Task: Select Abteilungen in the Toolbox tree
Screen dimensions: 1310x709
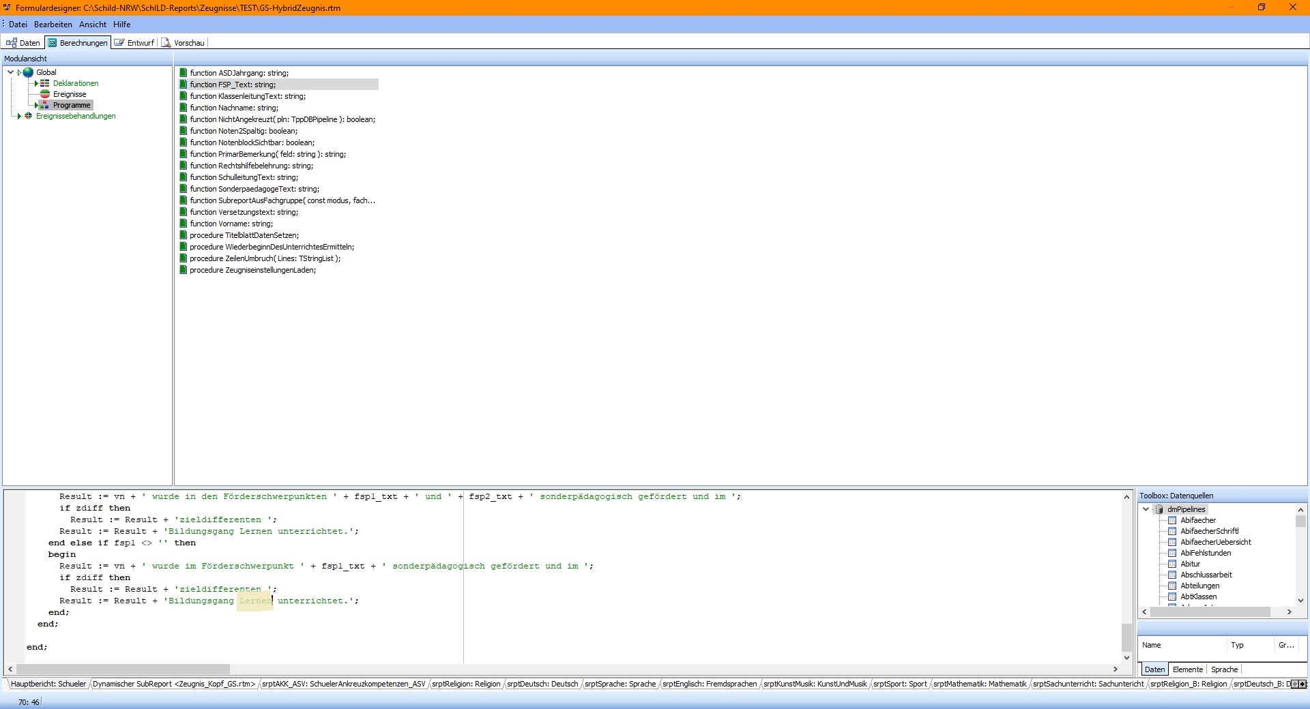Action: tap(1200, 586)
